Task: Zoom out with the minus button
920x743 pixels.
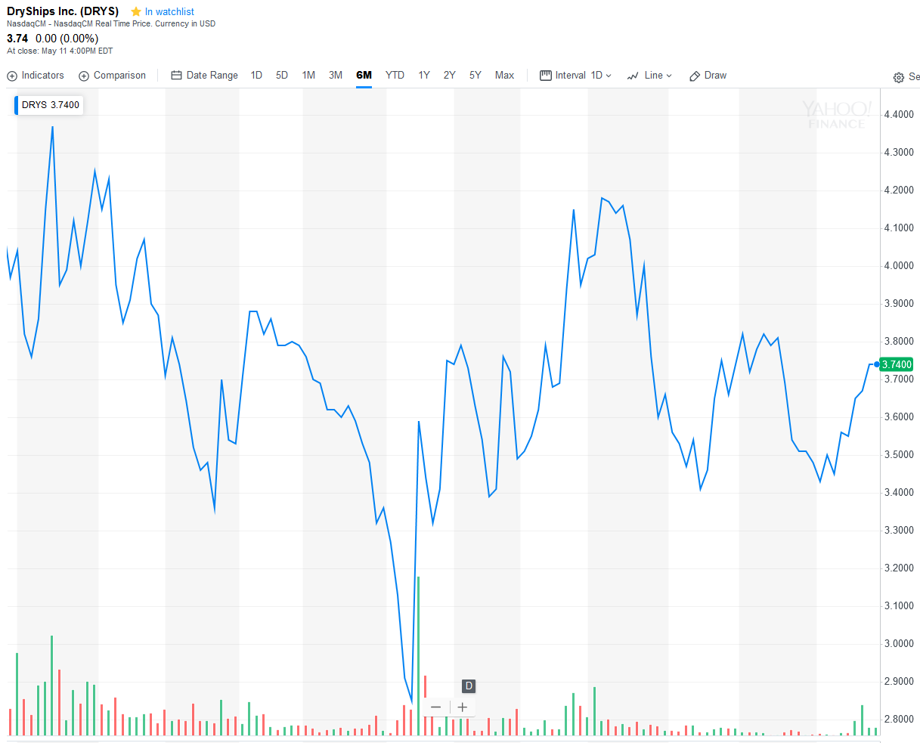Action: pyautogui.click(x=435, y=707)
